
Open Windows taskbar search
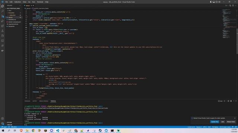point(9,130)
